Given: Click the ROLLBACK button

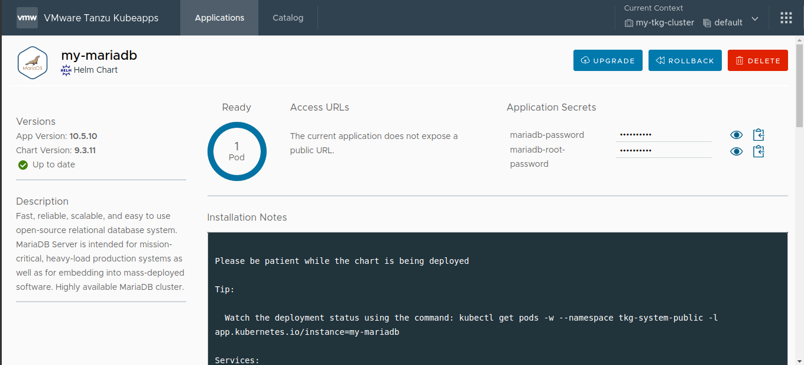Looking at the screenshot, I should [x=685, y=60].
